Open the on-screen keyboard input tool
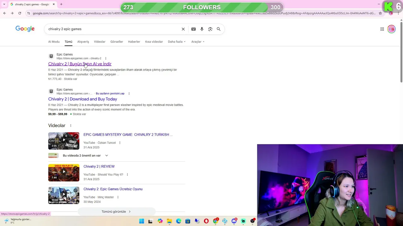The width and height of the screenshot is (403, 226). click(x=194, y=29)
